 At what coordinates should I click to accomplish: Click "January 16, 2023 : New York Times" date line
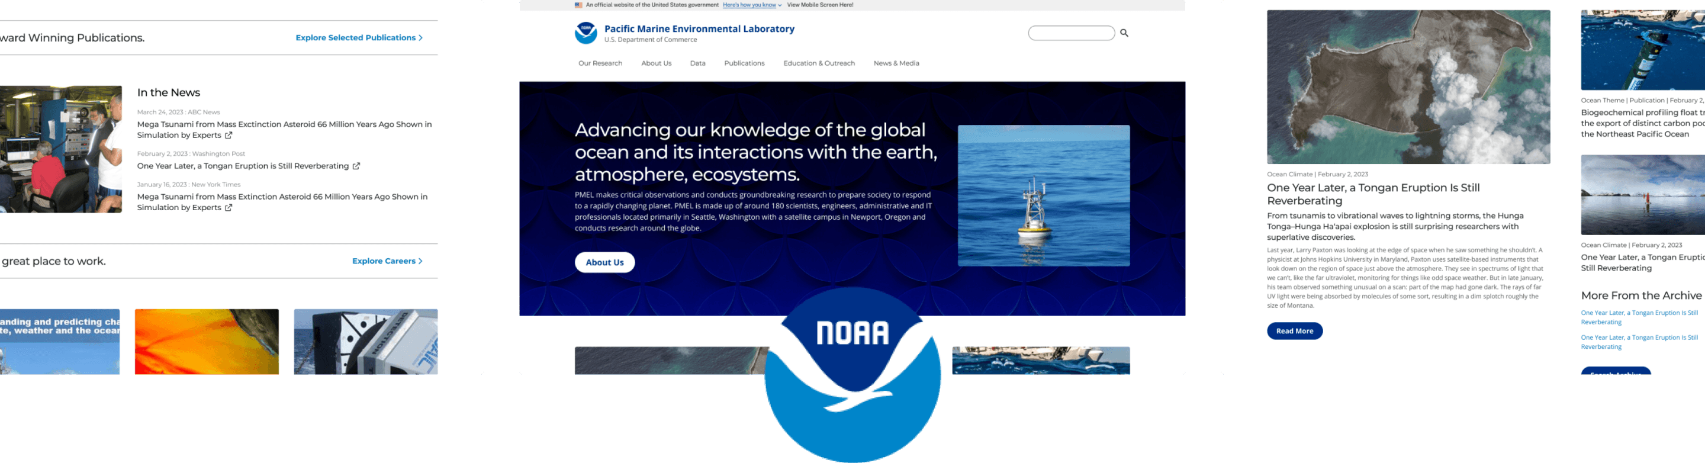189,184
